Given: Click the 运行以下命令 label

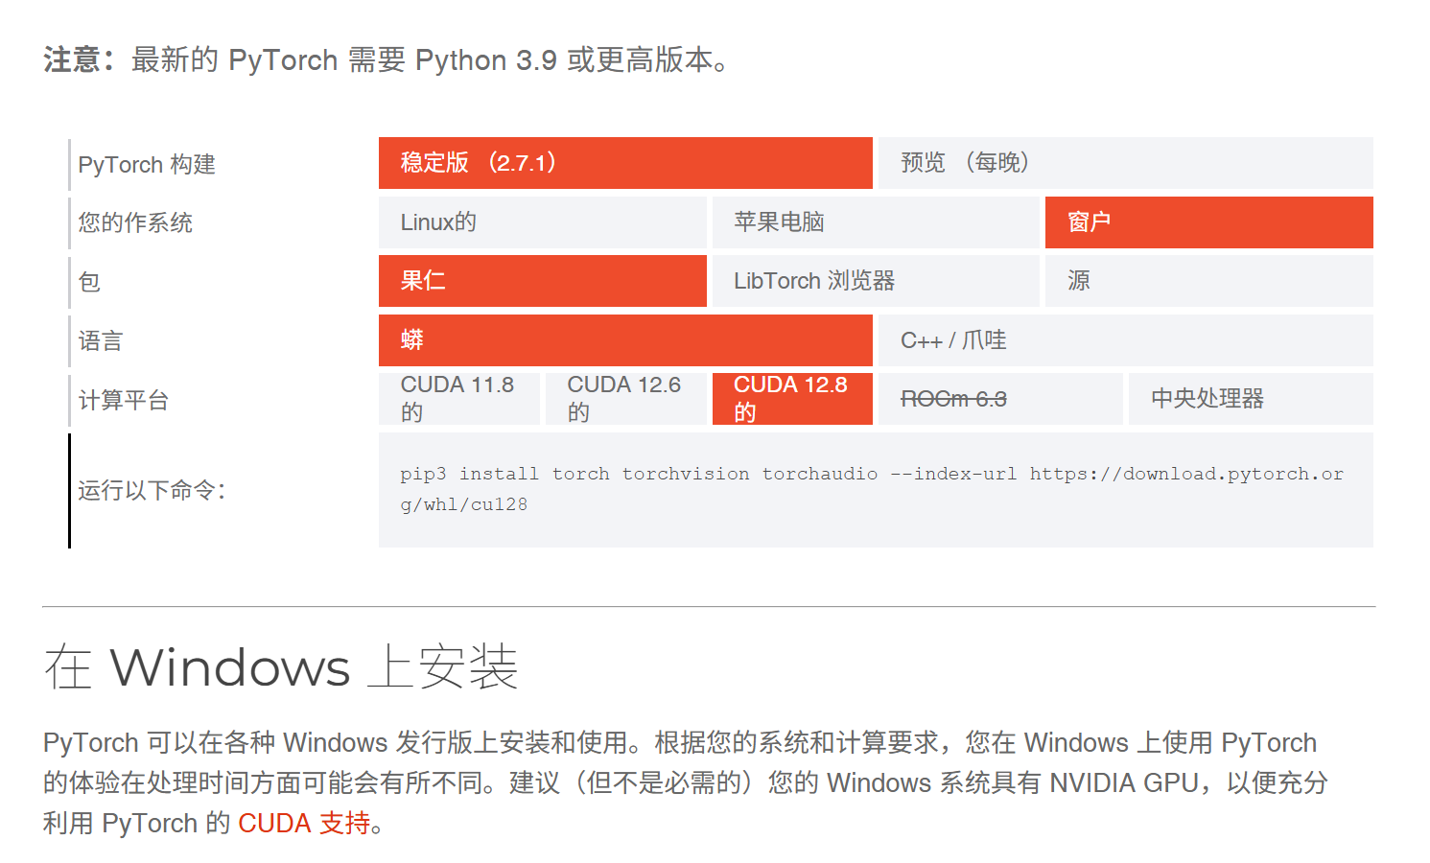Looking at the screenshot, I should pos(152,490).
